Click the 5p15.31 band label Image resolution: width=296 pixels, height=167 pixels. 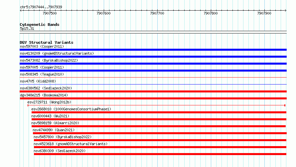27,28
